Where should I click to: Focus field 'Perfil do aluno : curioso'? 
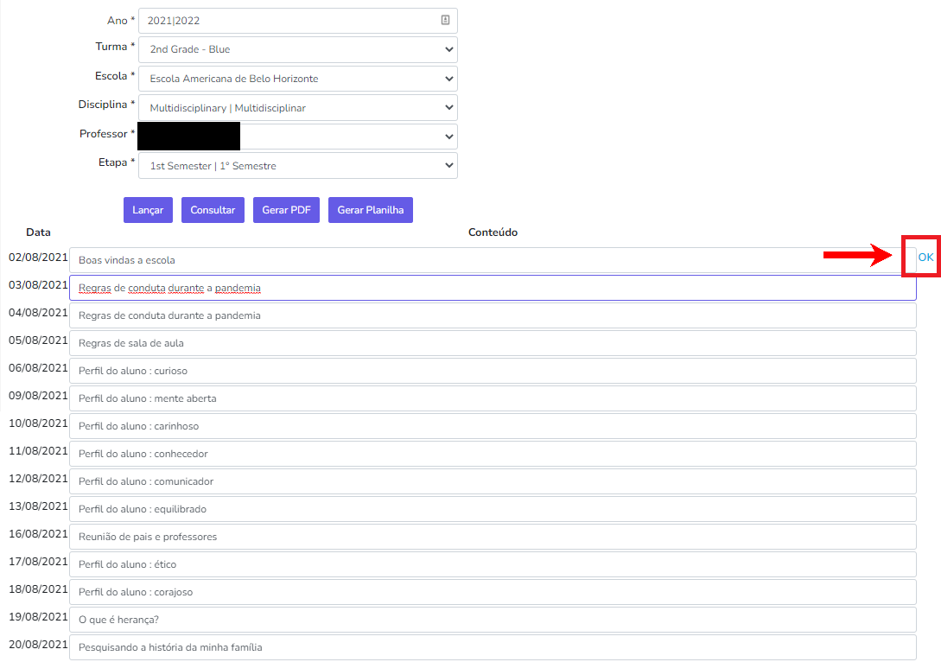pos(493,370)
